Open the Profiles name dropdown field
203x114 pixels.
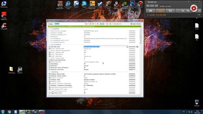pos(70,24)
